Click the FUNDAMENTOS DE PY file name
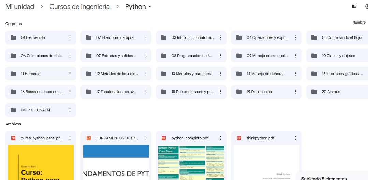Viewport: 368px width, 180px height. pyautogui.click(x=117, y=138)
